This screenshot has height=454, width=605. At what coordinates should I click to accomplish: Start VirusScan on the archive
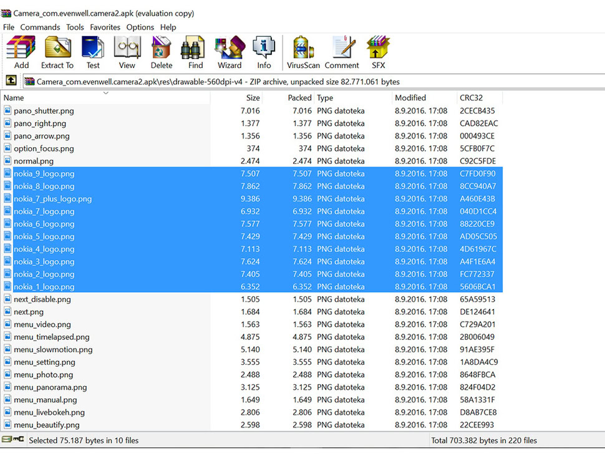click(x=303, y=52)
